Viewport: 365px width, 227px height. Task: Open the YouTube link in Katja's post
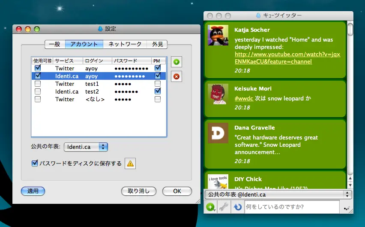point(287,58)
